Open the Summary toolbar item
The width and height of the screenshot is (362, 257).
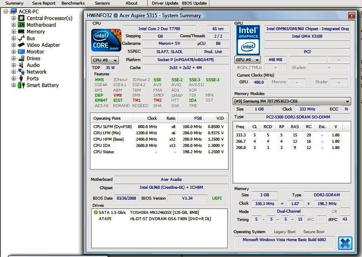[14, 3]
